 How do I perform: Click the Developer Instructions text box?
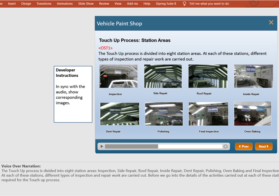pyautogui.click(x=73, y=94)
